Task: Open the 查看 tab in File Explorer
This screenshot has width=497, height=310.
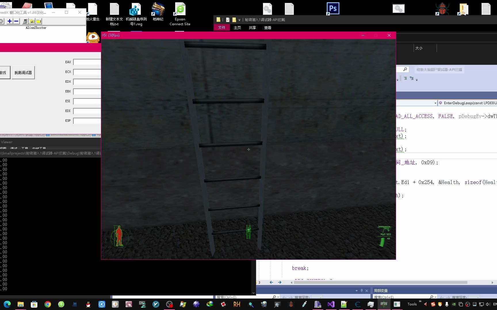Action: point(268,28)
